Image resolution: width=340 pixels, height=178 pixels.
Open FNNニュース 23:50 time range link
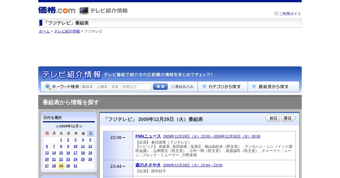(212, 136)
